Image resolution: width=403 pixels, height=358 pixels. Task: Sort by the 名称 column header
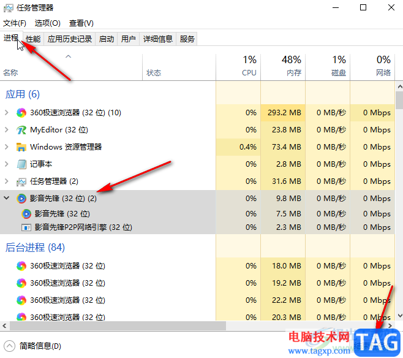pyautogui.click(x=71, y=67)
